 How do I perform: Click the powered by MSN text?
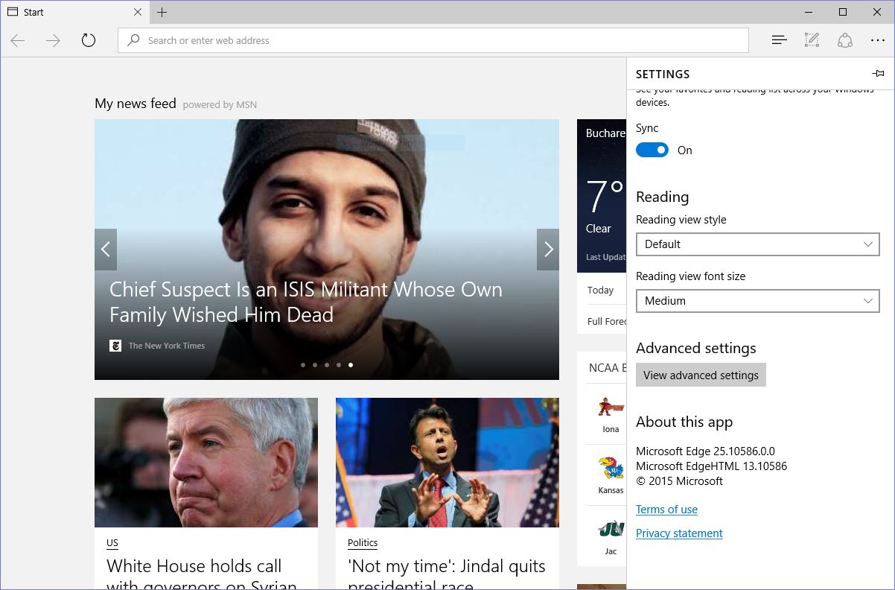220,105
